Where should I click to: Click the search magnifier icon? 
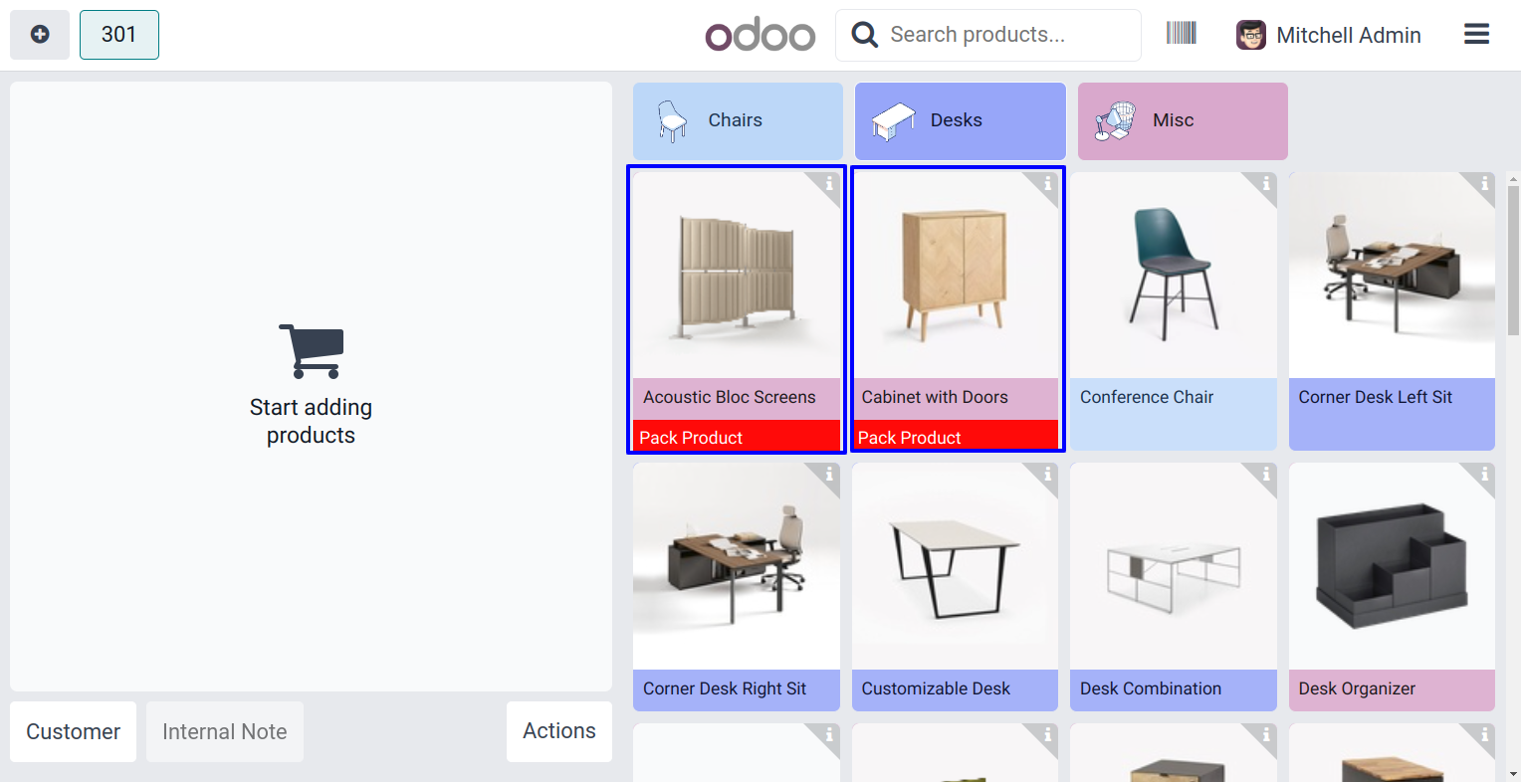click(x=865, y=35)
